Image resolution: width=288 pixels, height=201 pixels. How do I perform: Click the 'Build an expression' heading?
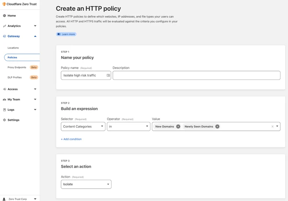79,109
